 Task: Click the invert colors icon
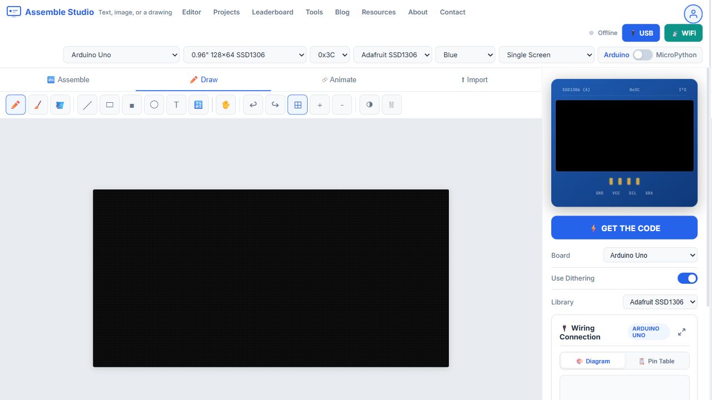(x=369, y=104)
